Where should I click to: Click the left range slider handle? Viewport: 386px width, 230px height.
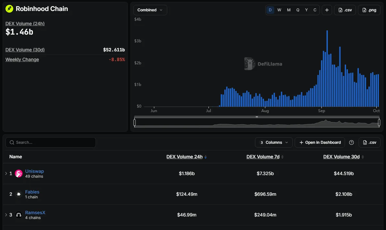click(134, 122)
